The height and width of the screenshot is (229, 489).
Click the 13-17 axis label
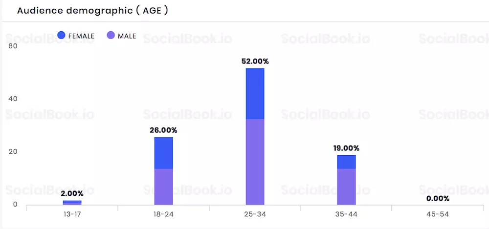[72, 215]
